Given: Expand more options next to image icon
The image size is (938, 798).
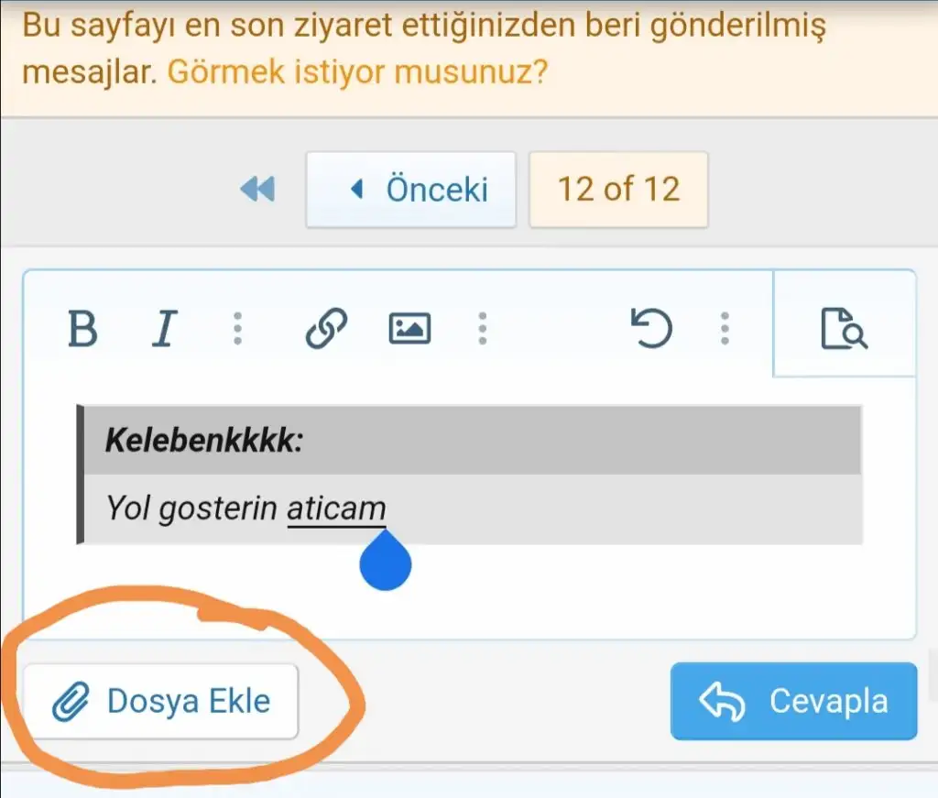Looking at the screenshot, I should (483, 328).
